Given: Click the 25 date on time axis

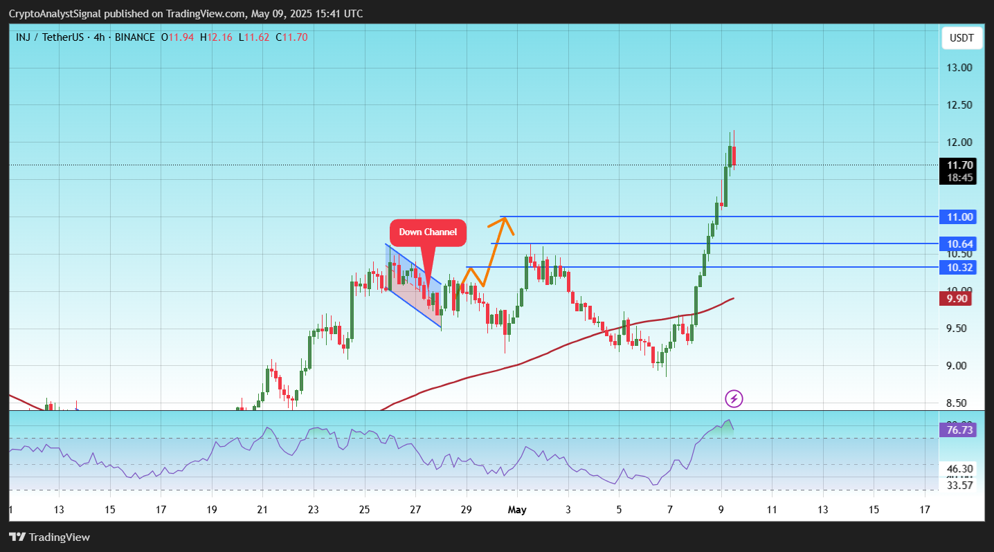Looking at the screenshot, I should pyautogui.click(x=364, y=510).
